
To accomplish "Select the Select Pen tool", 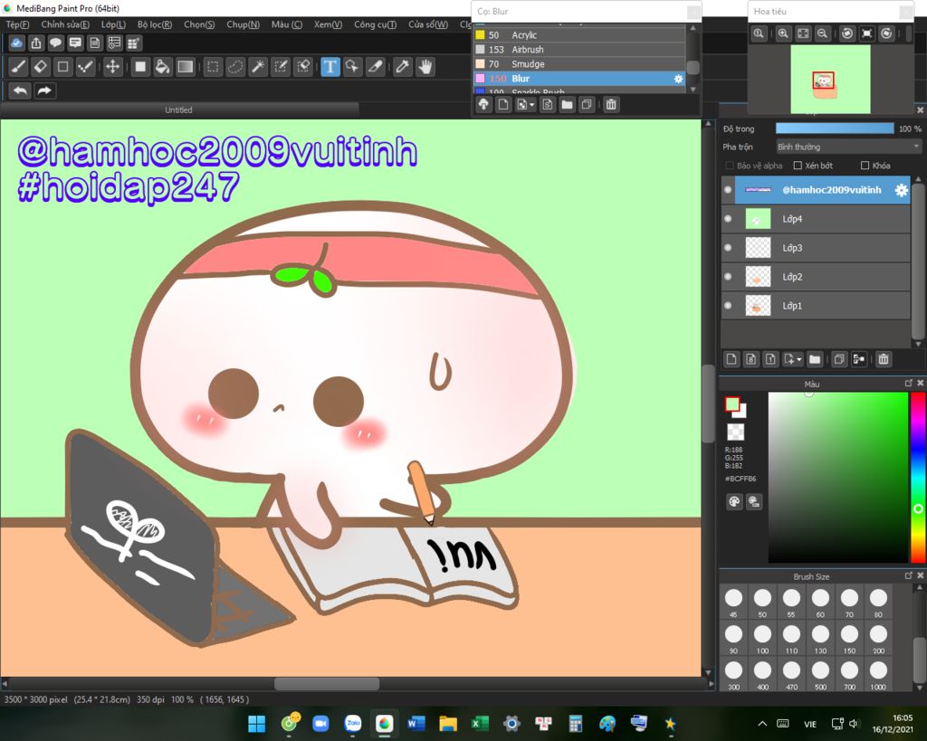I will (x=281, y=67).
